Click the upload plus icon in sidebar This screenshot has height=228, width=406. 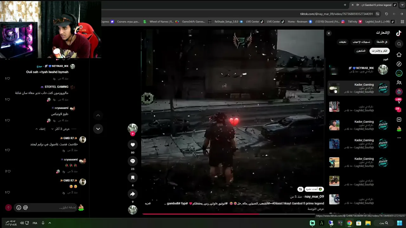tap(399, 120)
